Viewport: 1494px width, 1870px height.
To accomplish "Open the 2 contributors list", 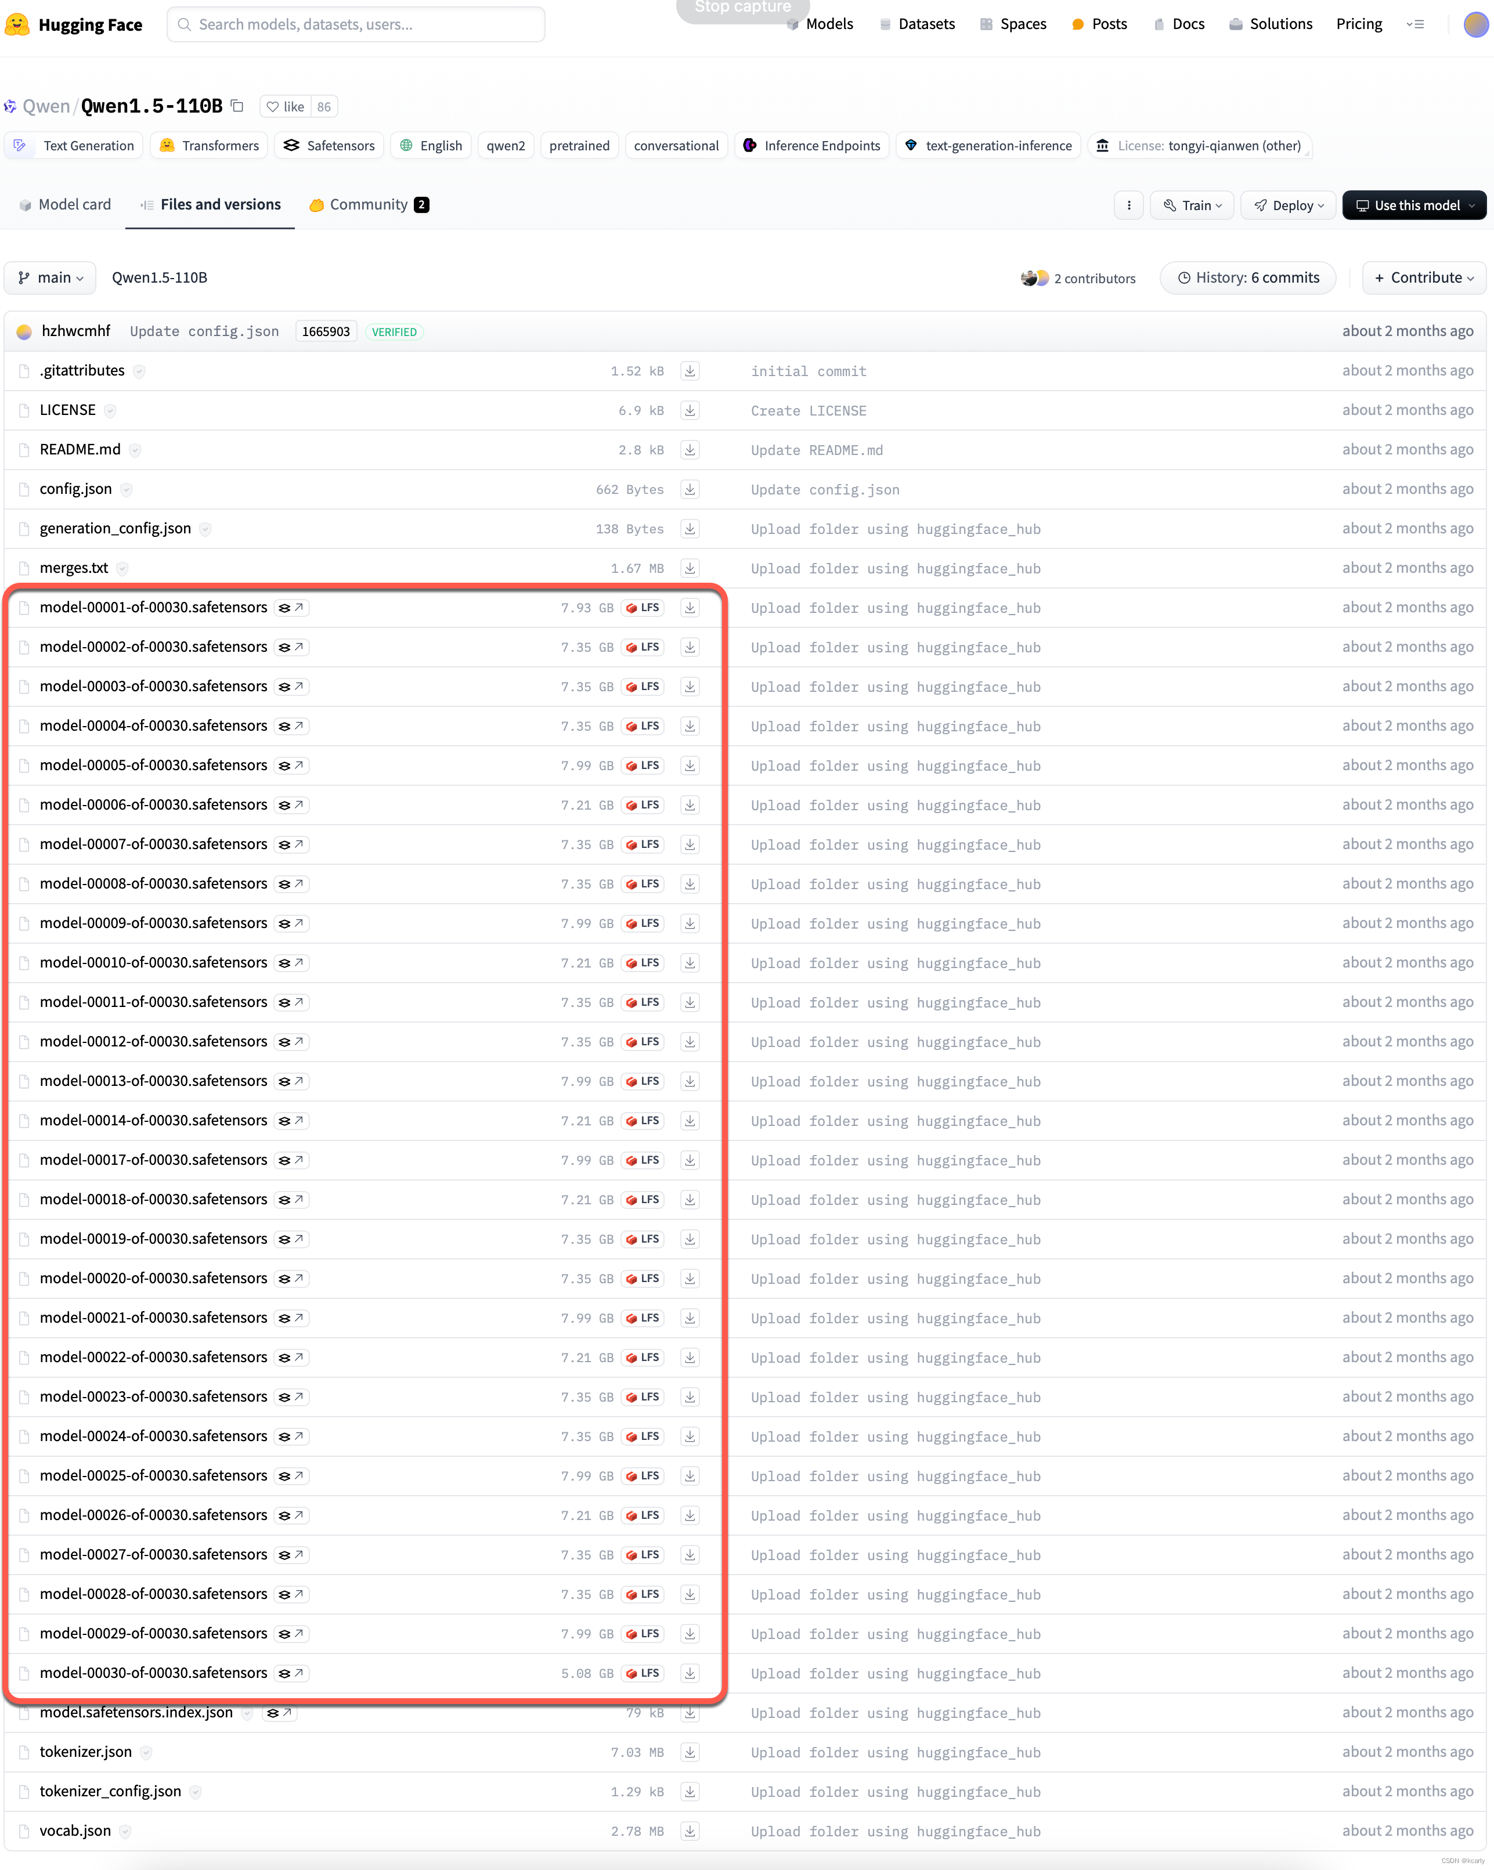I will (1078, 279).
